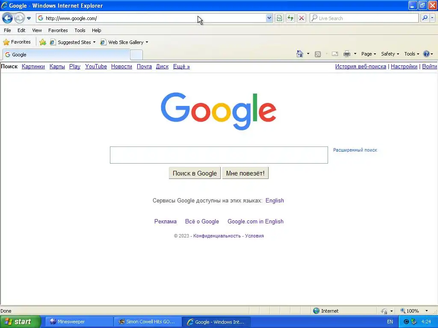Open the Favorites Center star button
The height and width of the screenshot is (328, 438).
(17, 42)
